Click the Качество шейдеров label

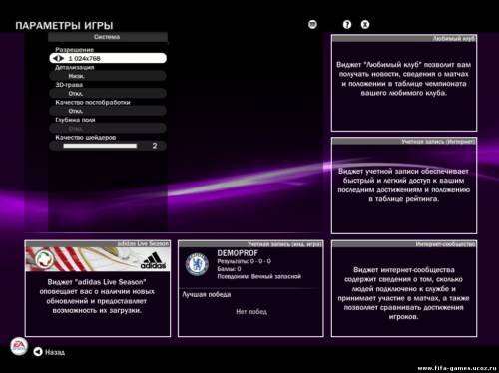tap(85, 138)
